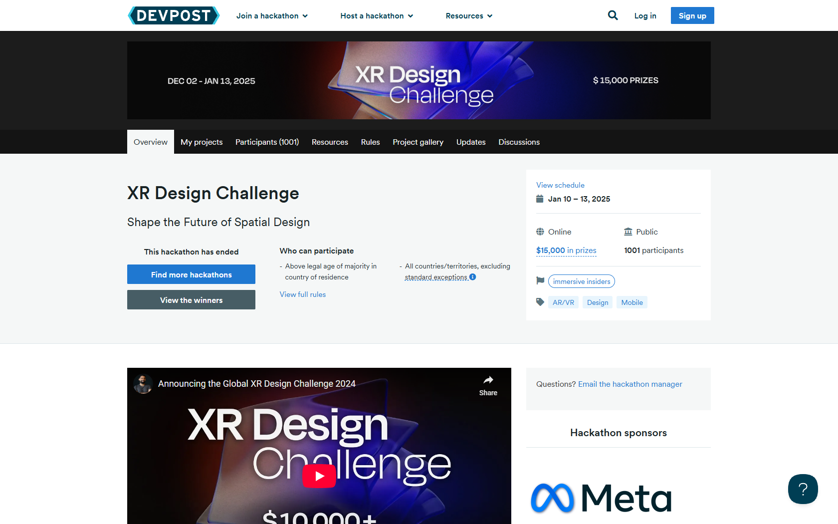Select the Design tag
838x524 pixels.
(598, 302)
